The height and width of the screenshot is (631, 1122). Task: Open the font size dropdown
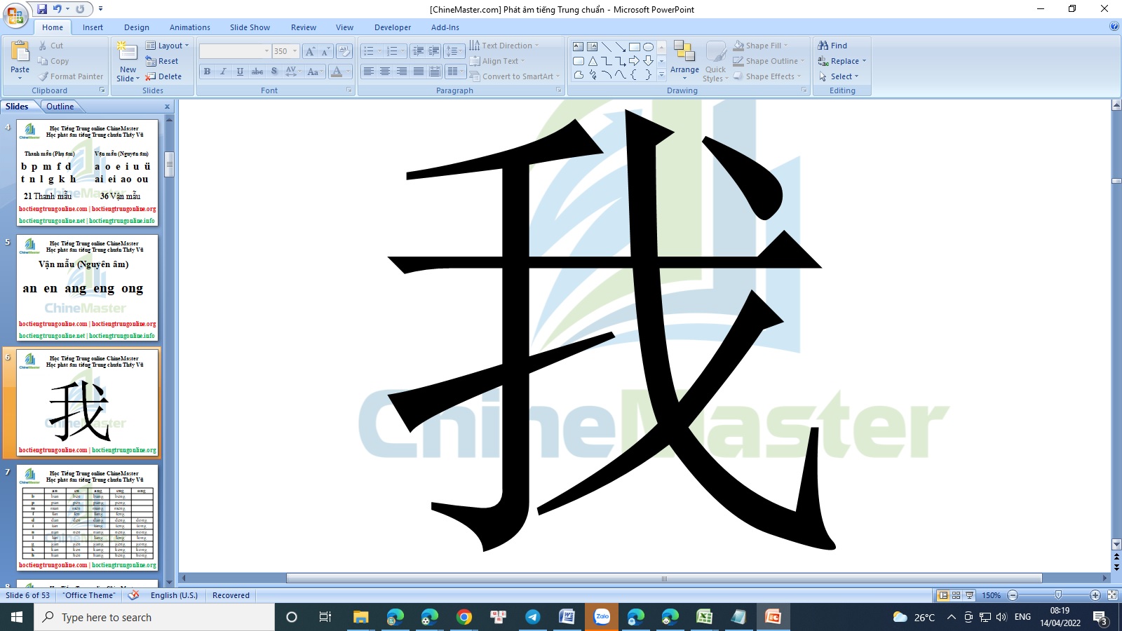[295, 51]
